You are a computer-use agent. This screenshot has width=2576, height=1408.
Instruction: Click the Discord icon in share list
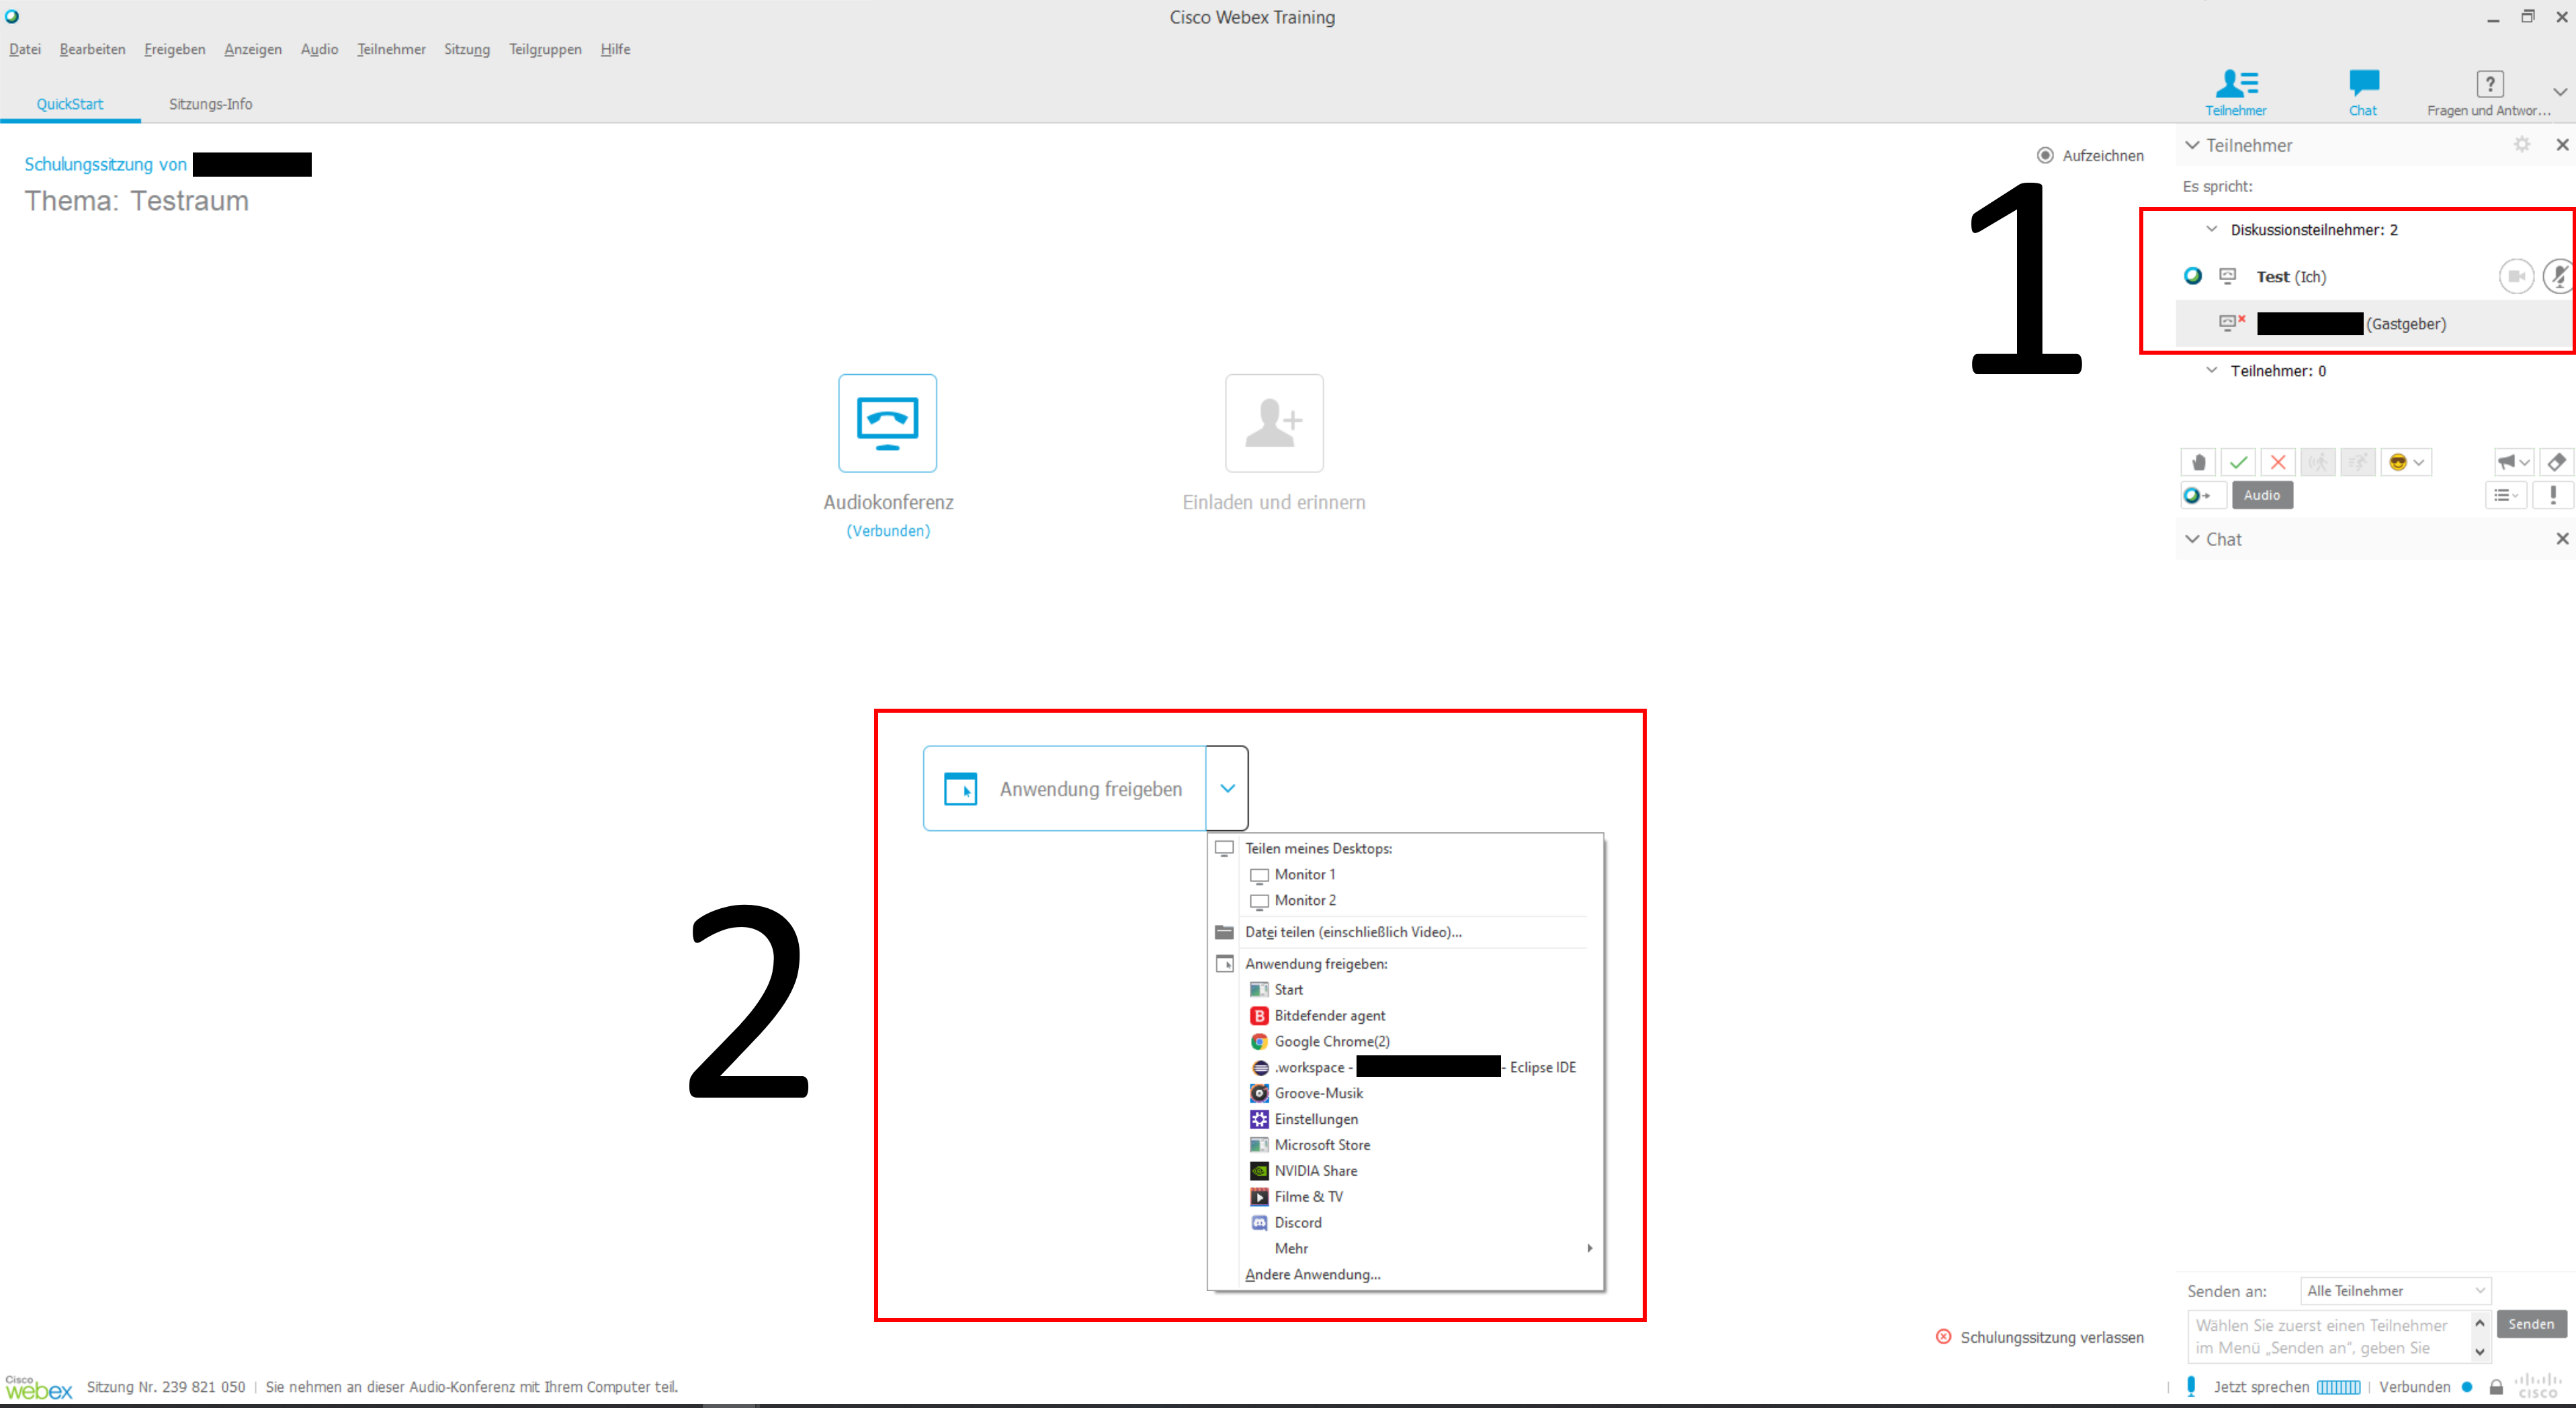pos(1259,1222)
